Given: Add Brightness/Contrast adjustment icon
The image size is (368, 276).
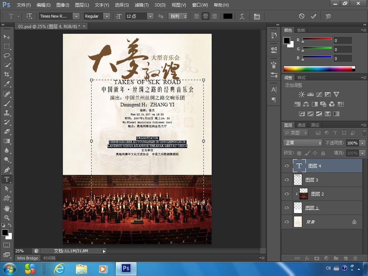Looking at the screenshot, I should (302, 95).
